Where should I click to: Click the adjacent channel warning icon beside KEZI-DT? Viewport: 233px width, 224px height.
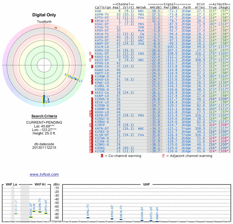90,60
